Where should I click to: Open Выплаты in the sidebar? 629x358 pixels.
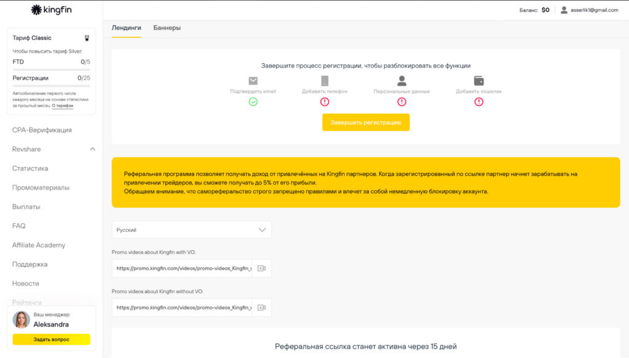click(x=26, y=207)
